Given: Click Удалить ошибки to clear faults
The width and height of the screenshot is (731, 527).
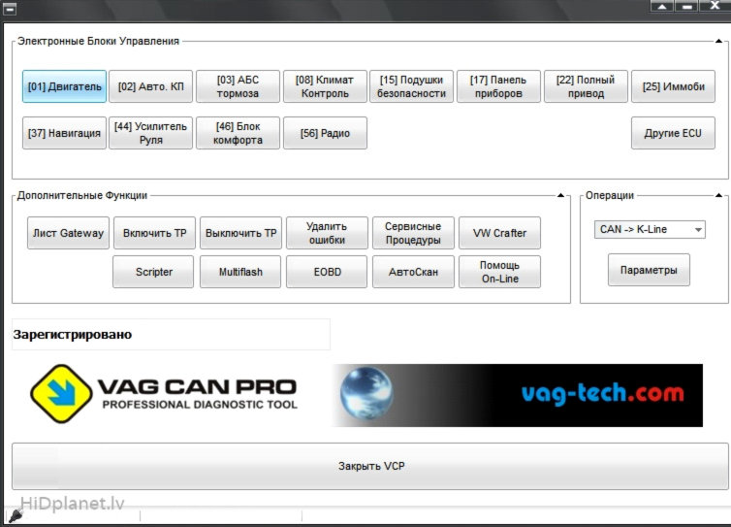Looking at the screenshot, I should (x=327, y=233).
